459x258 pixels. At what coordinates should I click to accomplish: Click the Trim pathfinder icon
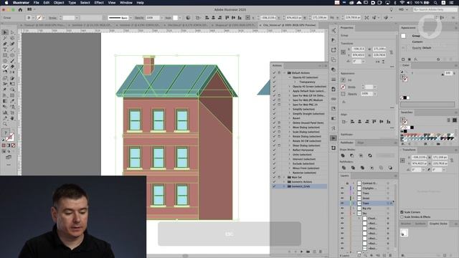[353, 168]
